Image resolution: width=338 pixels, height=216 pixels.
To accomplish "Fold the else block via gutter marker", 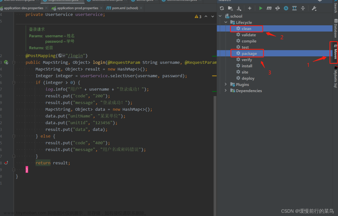I will click(x=14, y=136).
